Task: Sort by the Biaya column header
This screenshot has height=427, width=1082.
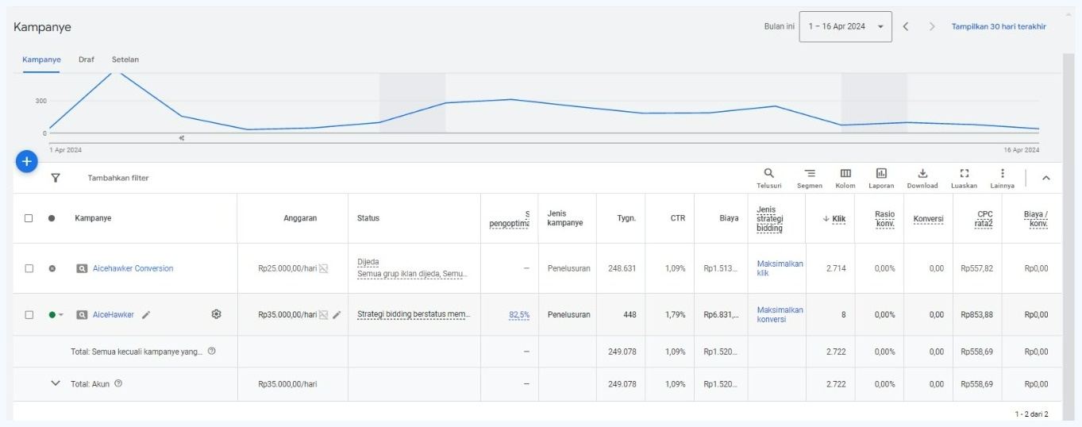Action: tap(729, 218)
